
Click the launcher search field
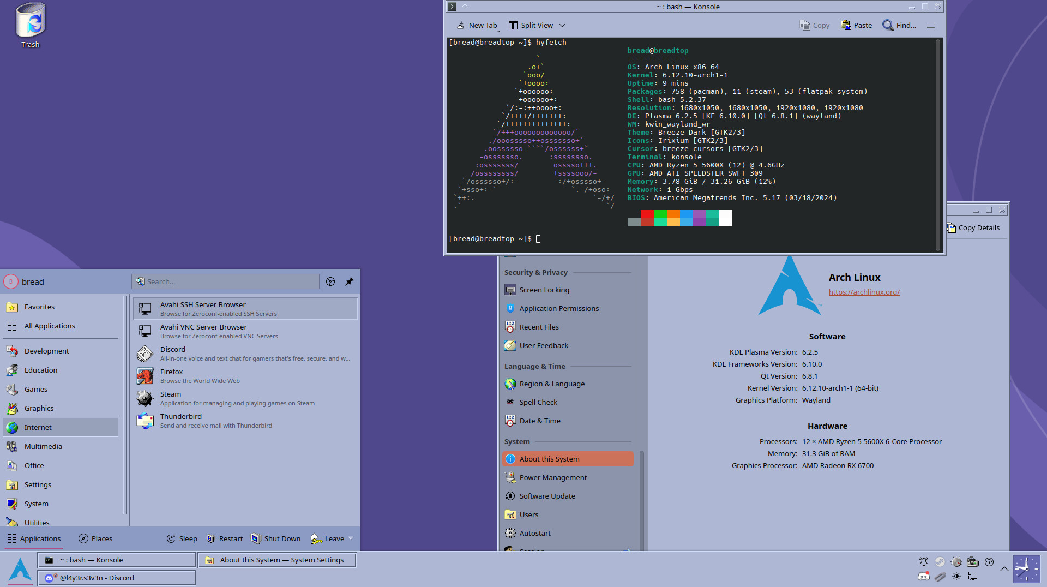coord(225,281)
